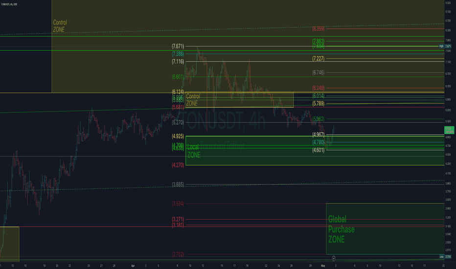Click the yellow (7.227) level label
Image resolution: width=456 pixels, height=269 pixels.
(x=318, y=59)
